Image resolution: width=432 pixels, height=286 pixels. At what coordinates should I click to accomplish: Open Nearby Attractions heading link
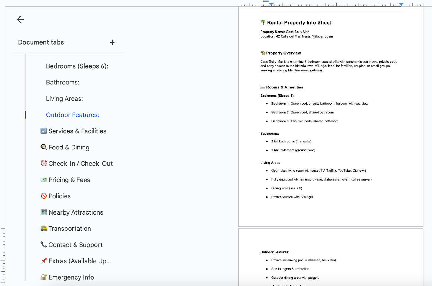(72, 212)
